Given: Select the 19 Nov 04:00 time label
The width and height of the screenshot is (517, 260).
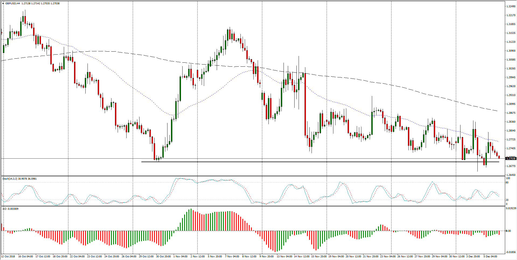Looking at the screenshot, I should 336,257.
